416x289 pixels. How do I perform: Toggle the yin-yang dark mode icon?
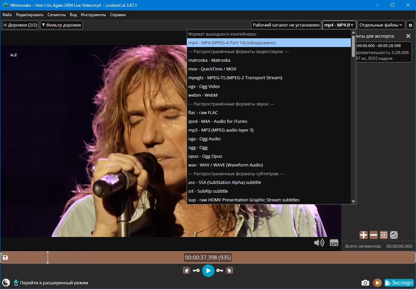(6, 283)
